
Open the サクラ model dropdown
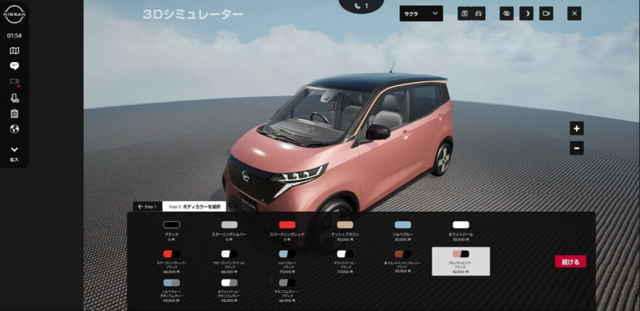coord(421,13)
